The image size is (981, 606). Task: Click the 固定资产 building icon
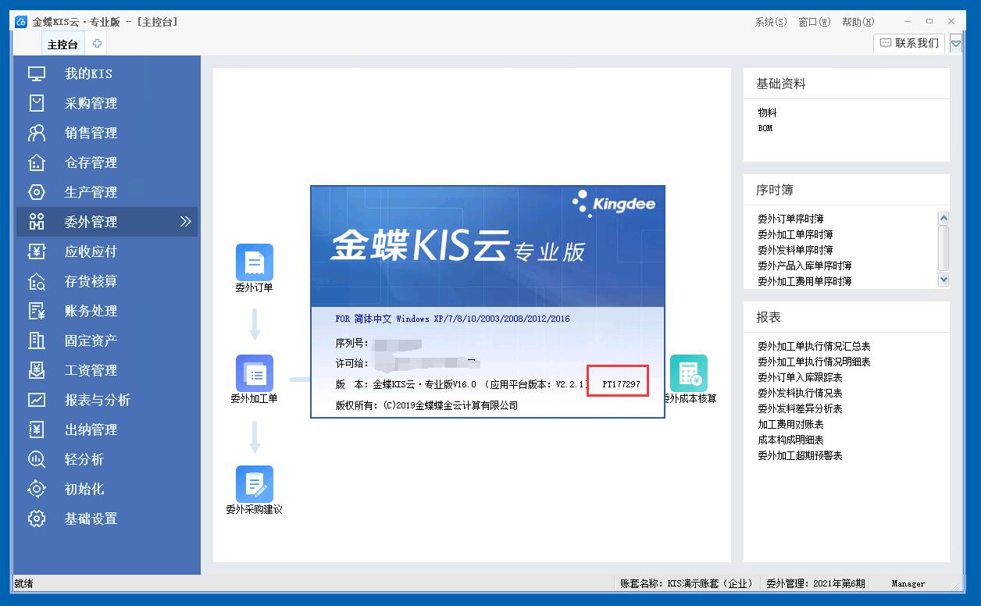[x=37, y=340]
